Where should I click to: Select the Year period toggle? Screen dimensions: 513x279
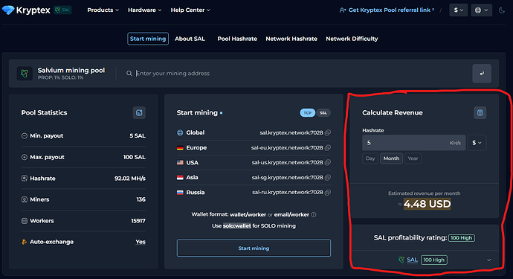point(413,158)
